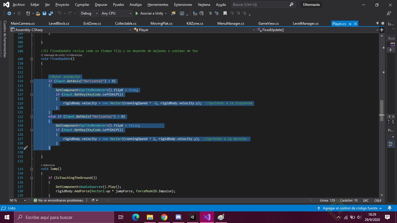Click Agregar al control de código fuente

[x=350, y=208]
